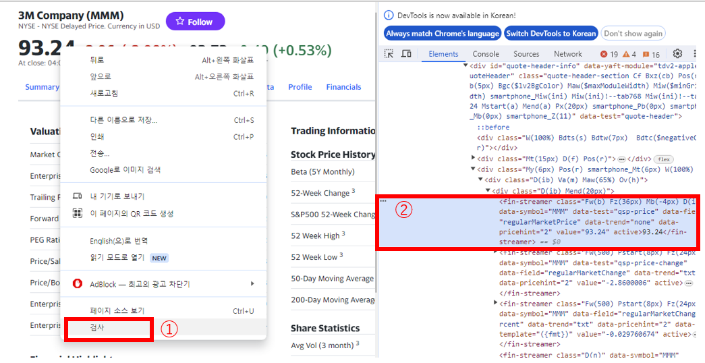Switch to the Network tab
This screenshot has height=363, width=705.
(568, 54)
